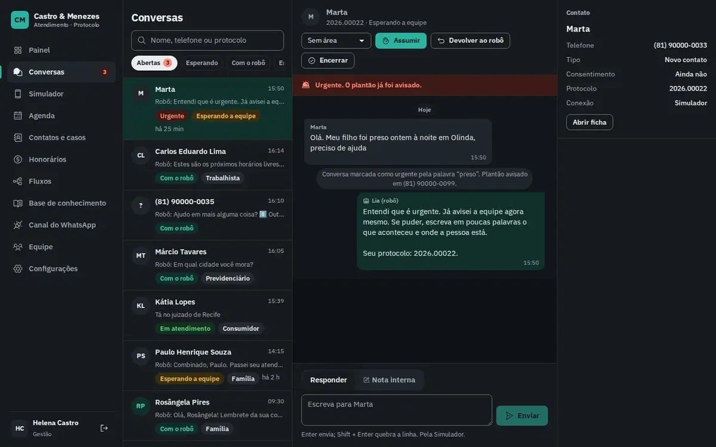Open the Agenda menu item
716x447 pixels.
click(61, 116)
